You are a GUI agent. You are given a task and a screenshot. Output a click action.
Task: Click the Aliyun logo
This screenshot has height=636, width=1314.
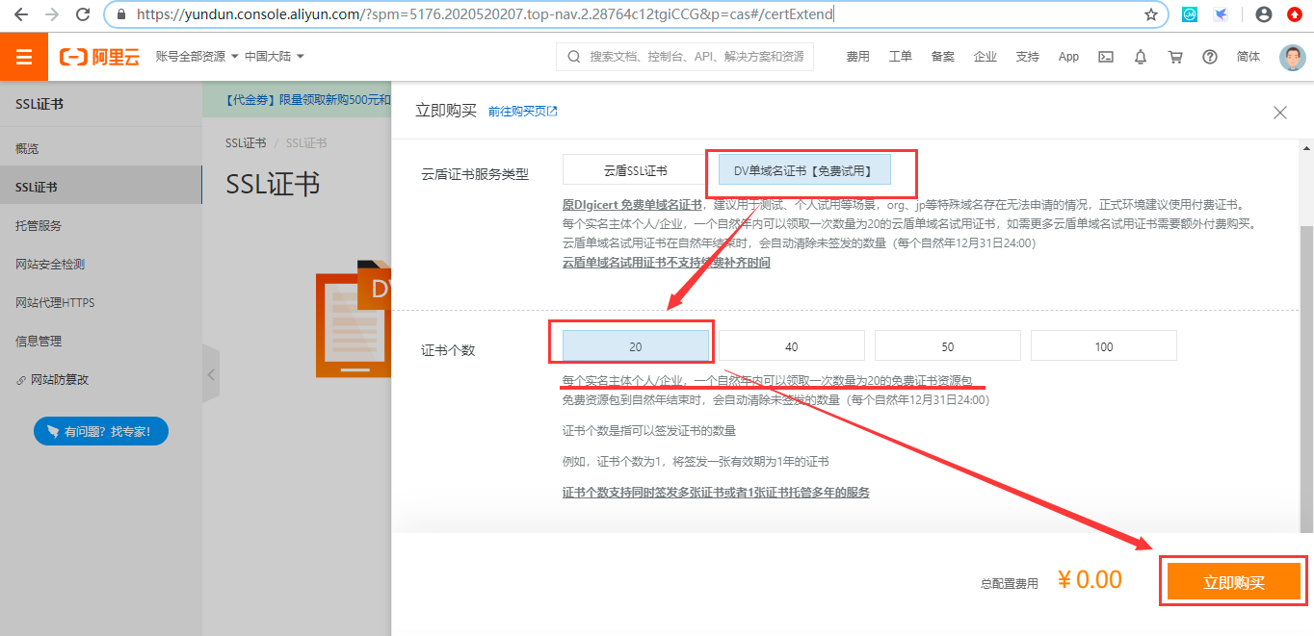(x=101, y=56)
